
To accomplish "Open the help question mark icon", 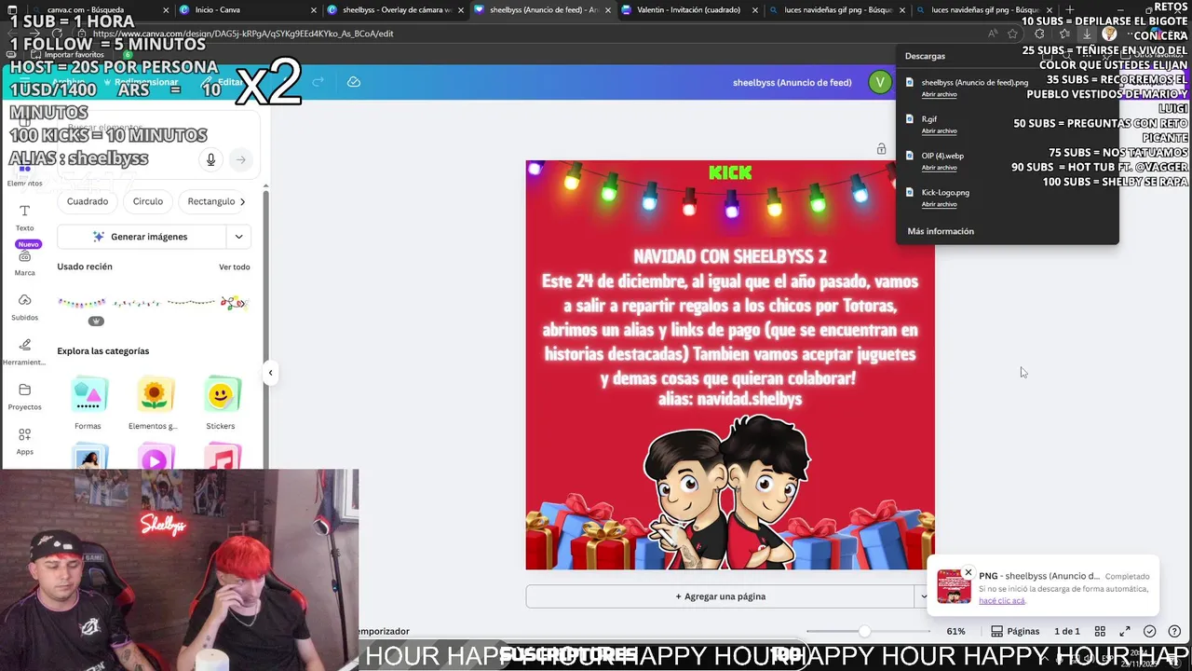I will (x=1174, y=631).
